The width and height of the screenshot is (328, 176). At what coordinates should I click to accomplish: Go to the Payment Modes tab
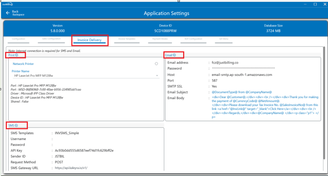pyautogui.click(x=160, y=39)
